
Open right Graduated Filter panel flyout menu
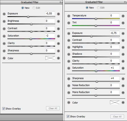125,2
